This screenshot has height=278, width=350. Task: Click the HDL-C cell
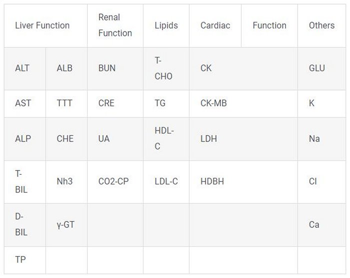(x=163, y=138)
